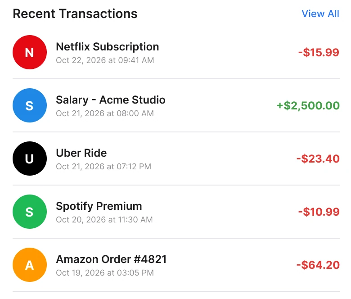Click the orange Amazon A avatar icon

[30, 264]
